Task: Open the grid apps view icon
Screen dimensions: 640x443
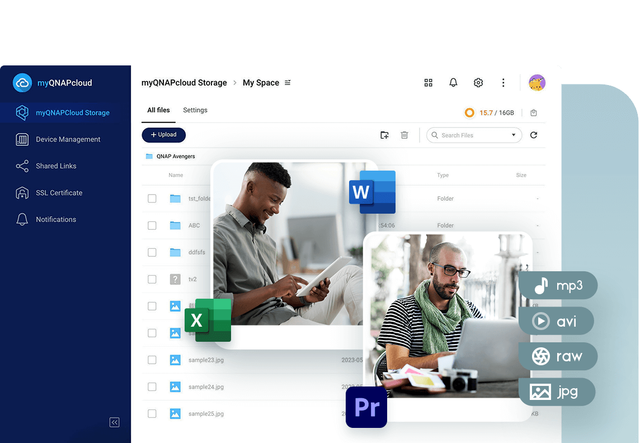Action: click(428, 83)
